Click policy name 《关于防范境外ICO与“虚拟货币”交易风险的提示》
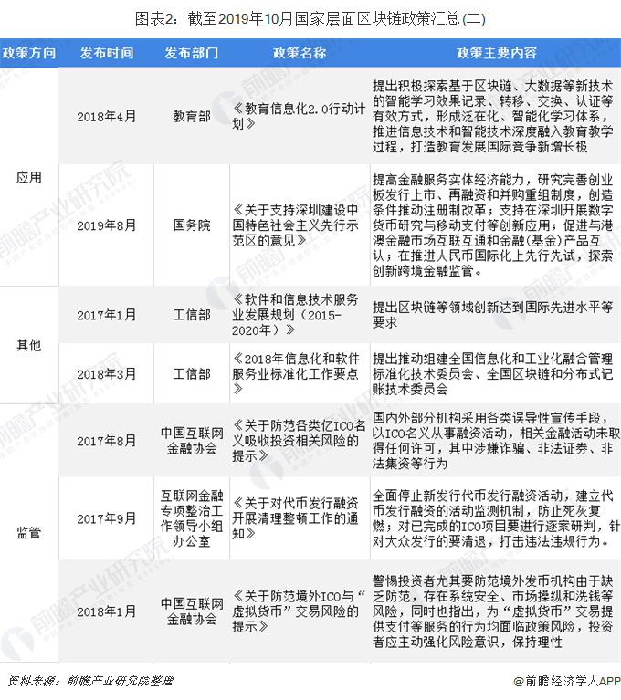The height and width of the screenshot is (700, 621). [x=299, y=611]
